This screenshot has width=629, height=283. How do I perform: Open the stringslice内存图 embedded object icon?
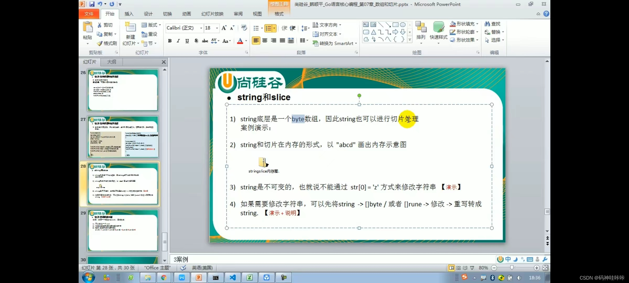pos(263,162)
